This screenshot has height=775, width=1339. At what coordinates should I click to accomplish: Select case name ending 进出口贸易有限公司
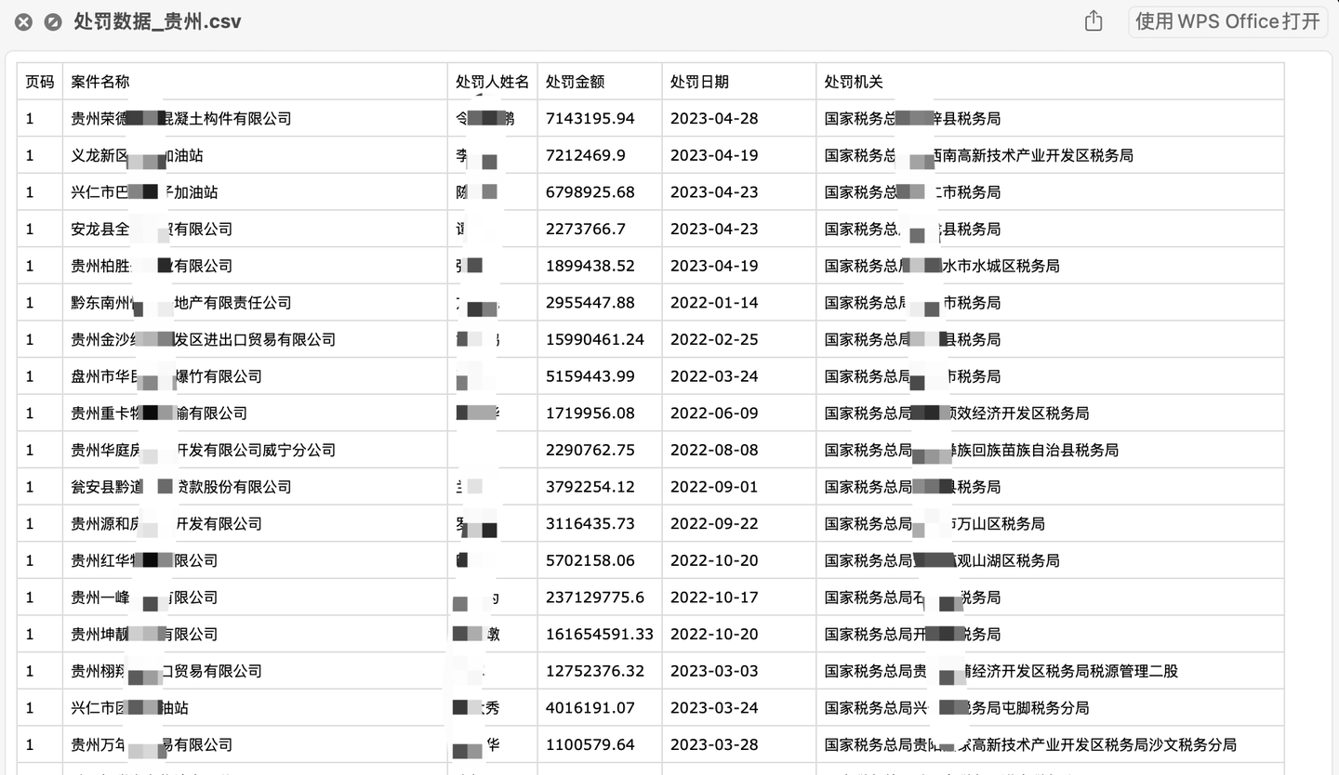255,339
